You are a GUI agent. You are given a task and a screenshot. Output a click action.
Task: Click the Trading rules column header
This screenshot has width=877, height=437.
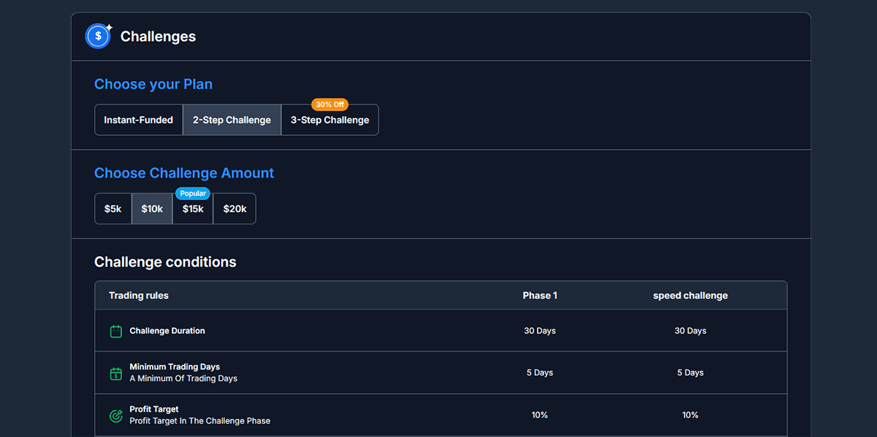139,295
